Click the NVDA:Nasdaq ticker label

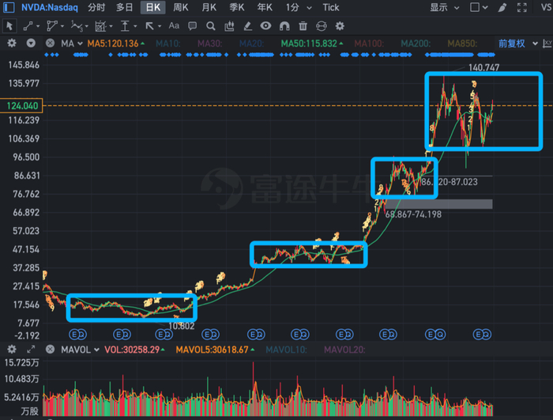50,7
